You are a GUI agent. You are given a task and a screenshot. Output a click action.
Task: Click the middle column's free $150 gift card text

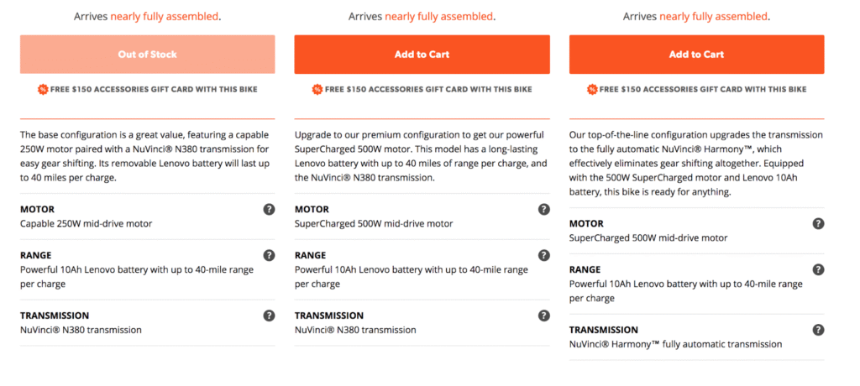pos(428,89)
